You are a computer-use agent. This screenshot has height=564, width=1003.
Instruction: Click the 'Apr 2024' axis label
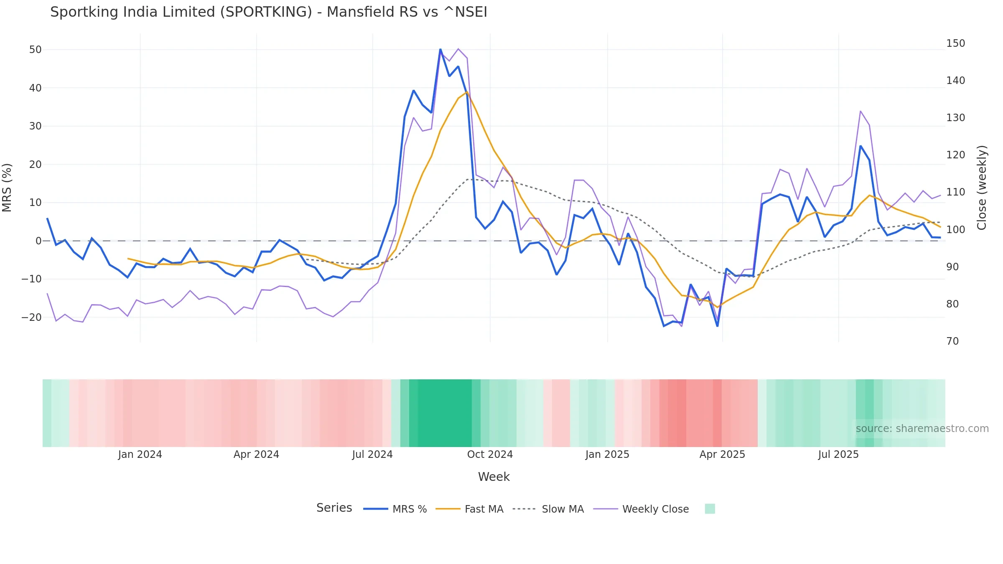pos(256,455)
